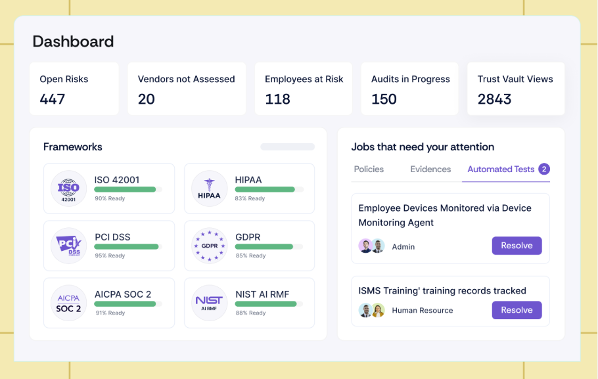The image size is (598, 379).
Task: Click the '90% Ready' label
Action: point(110,198)
